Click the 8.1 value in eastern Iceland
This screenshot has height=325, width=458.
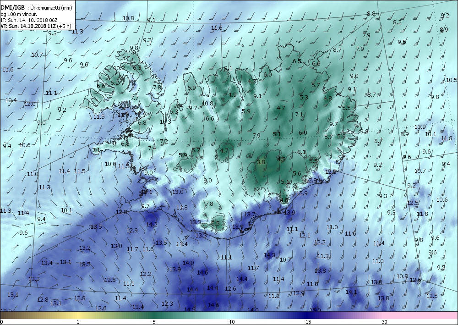click(x=301, y=152)
